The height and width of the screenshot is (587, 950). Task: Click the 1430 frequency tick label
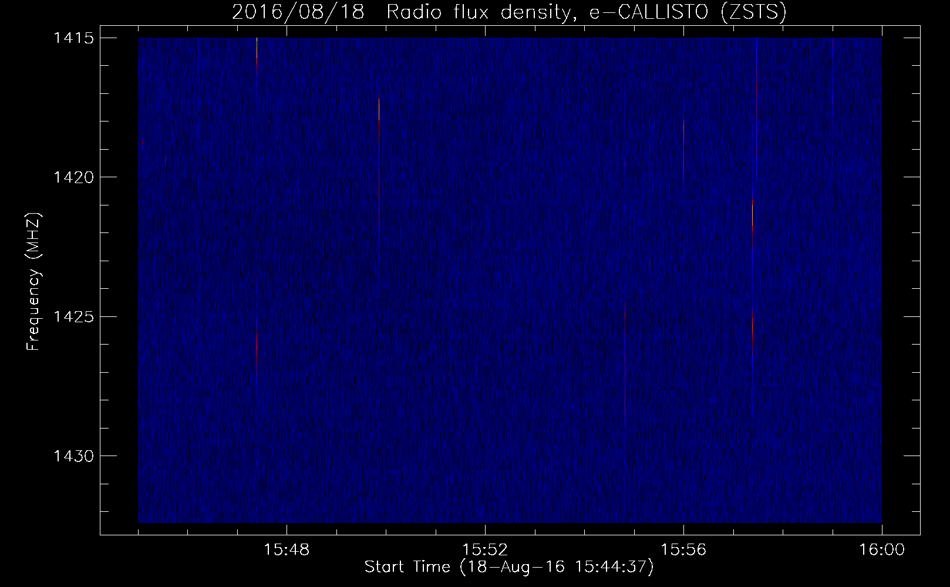tap(73, 456)
